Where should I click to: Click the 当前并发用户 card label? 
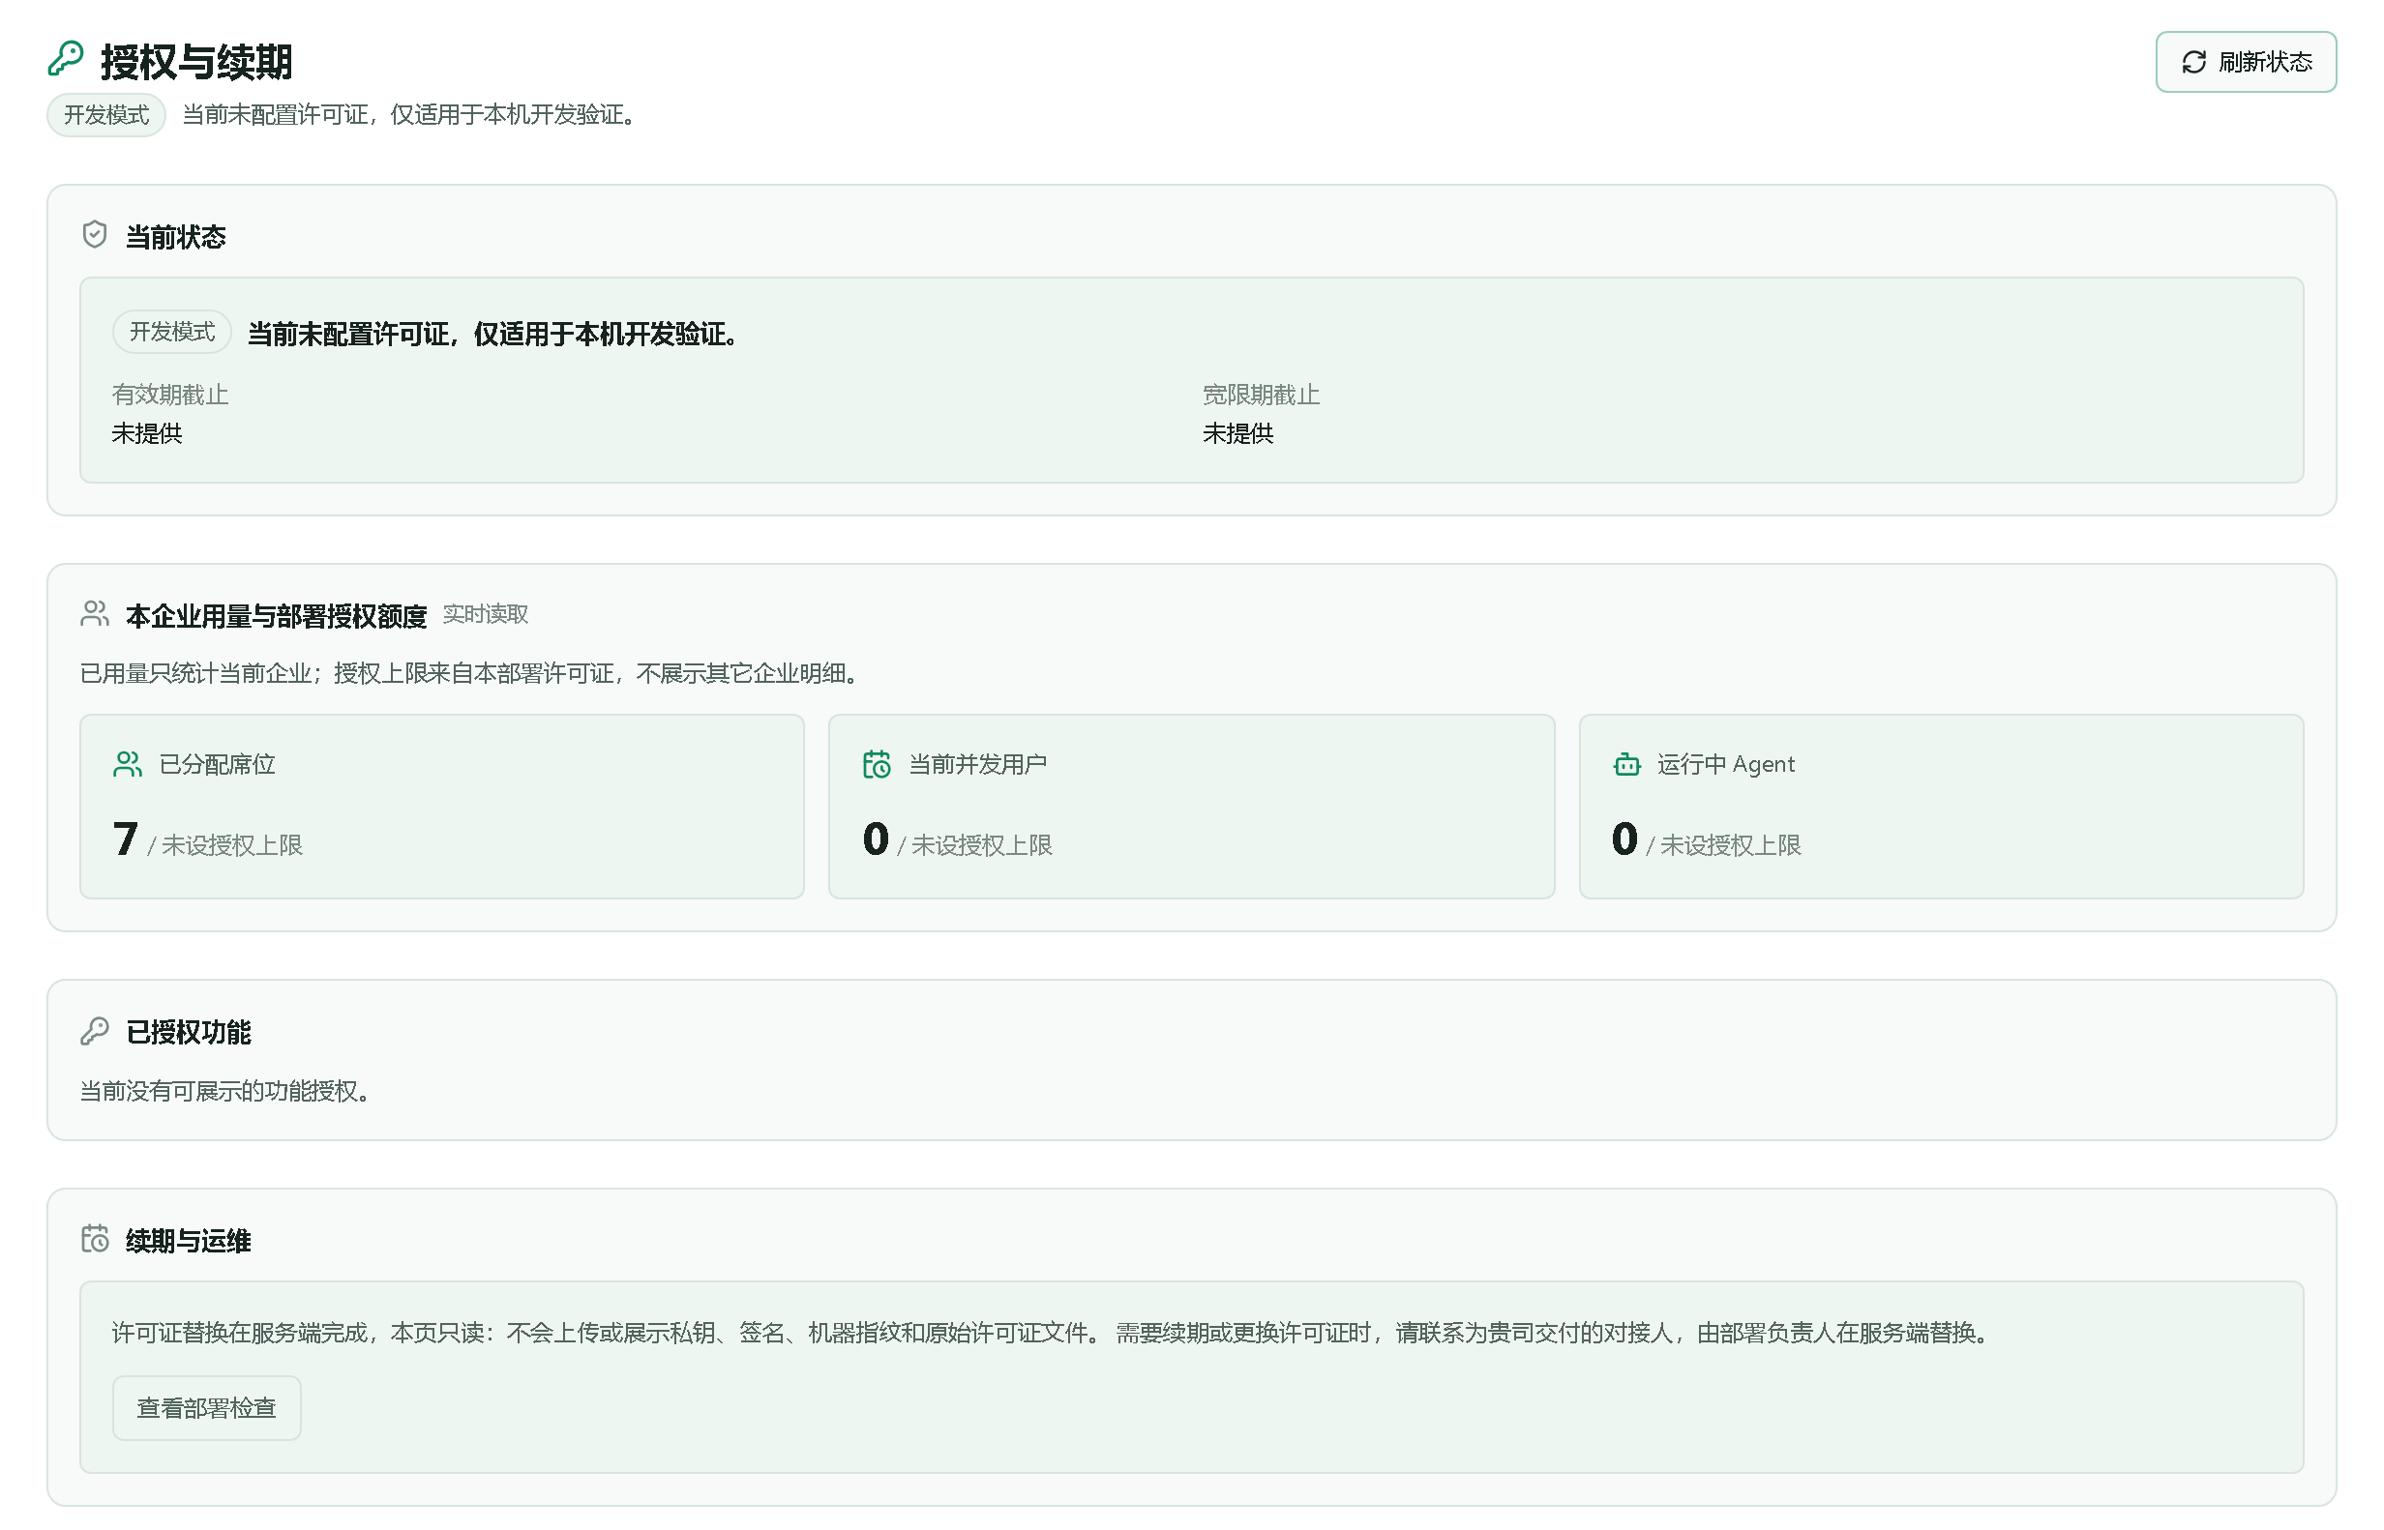point(978,764)
